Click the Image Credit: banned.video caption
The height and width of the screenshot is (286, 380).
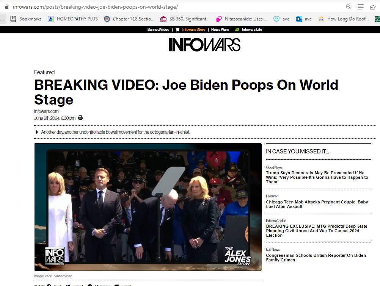coord(53,276)
